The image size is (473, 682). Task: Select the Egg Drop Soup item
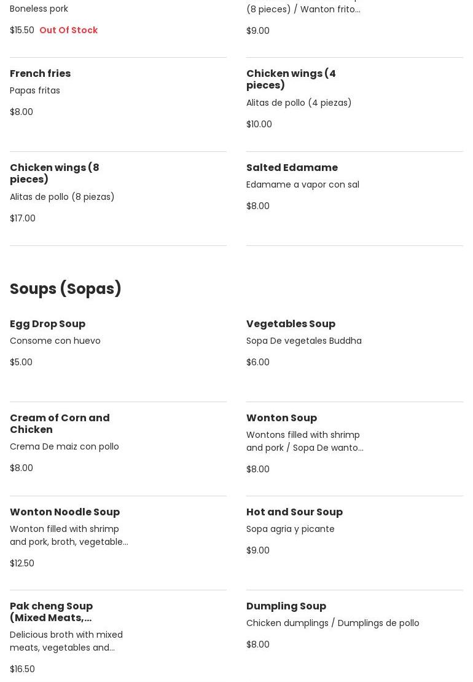(47, 324)
